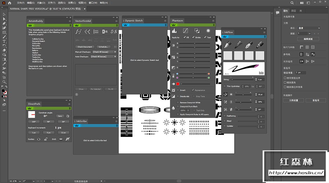Select first InkFlow pen nib icon

point(228,45)
